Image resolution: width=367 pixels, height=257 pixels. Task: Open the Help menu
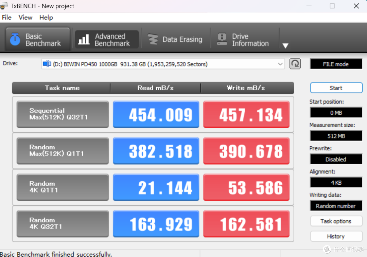point(46,18)
